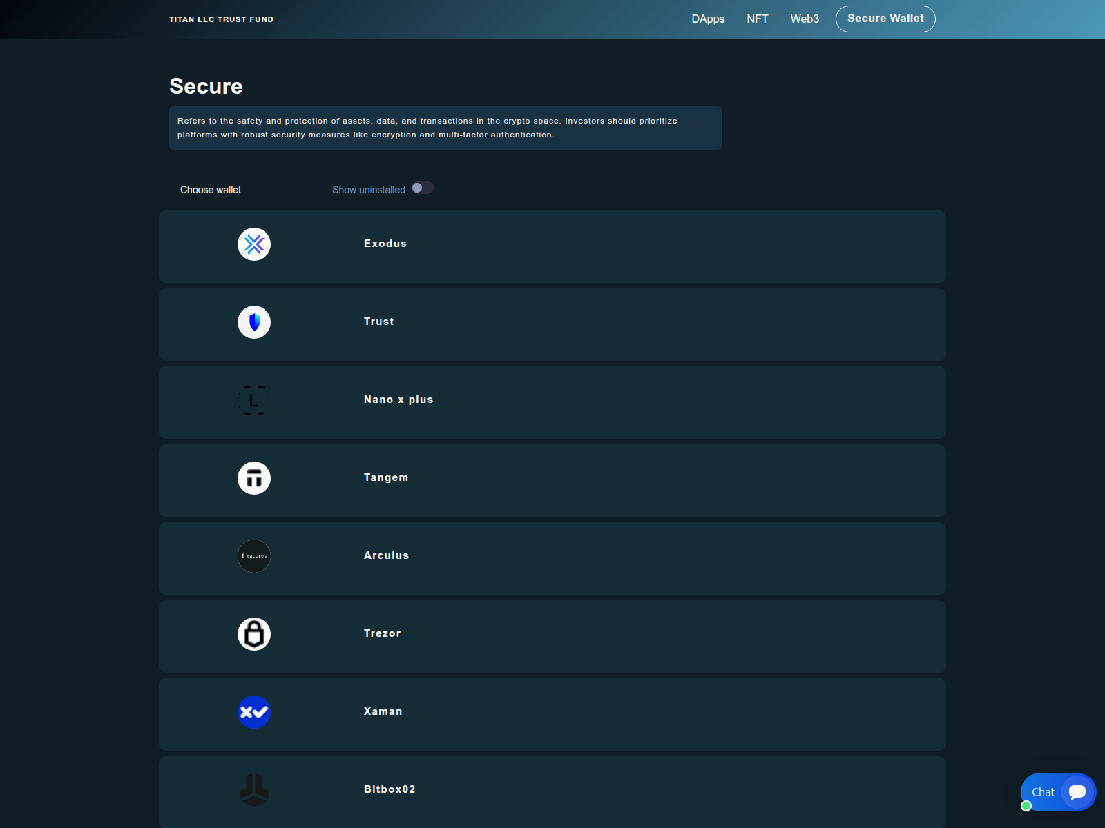Click the Exodus wallet logo icon
Viewport: 1105px width, 828px height.
[254, 244]
